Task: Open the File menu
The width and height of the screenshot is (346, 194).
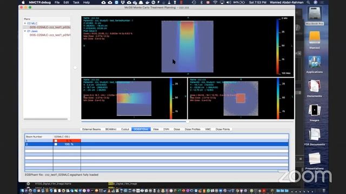Action: 57,2
